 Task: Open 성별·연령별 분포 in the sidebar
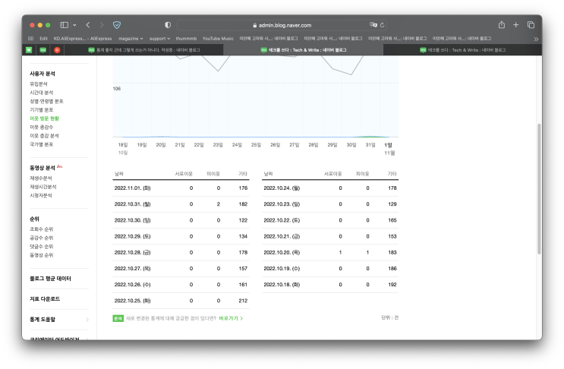tap(46, 101)
